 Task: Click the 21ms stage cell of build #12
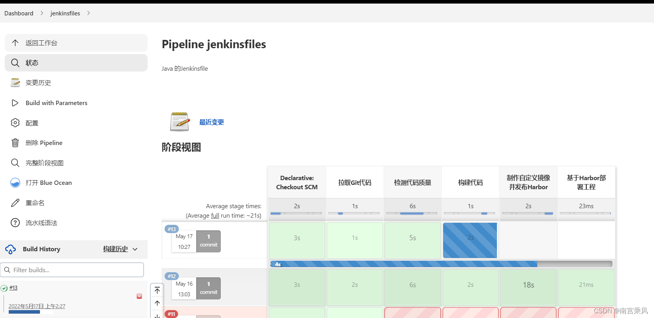coord(586,287)
